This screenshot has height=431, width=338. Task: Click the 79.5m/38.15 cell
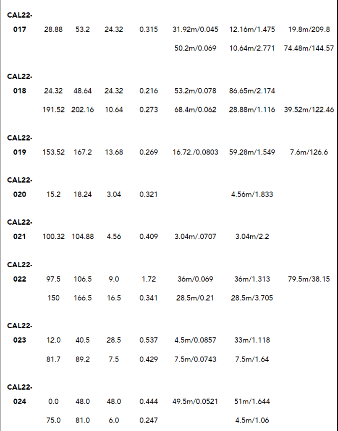(309, 279)
